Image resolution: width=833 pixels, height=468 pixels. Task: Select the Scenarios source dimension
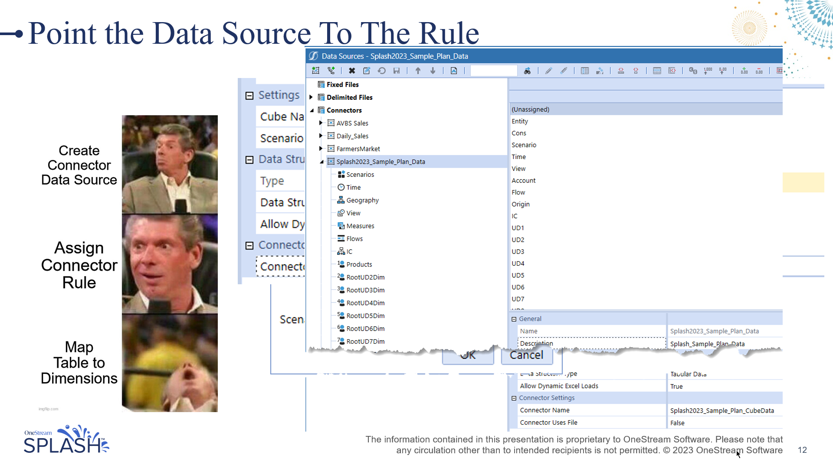click(360, 175)
